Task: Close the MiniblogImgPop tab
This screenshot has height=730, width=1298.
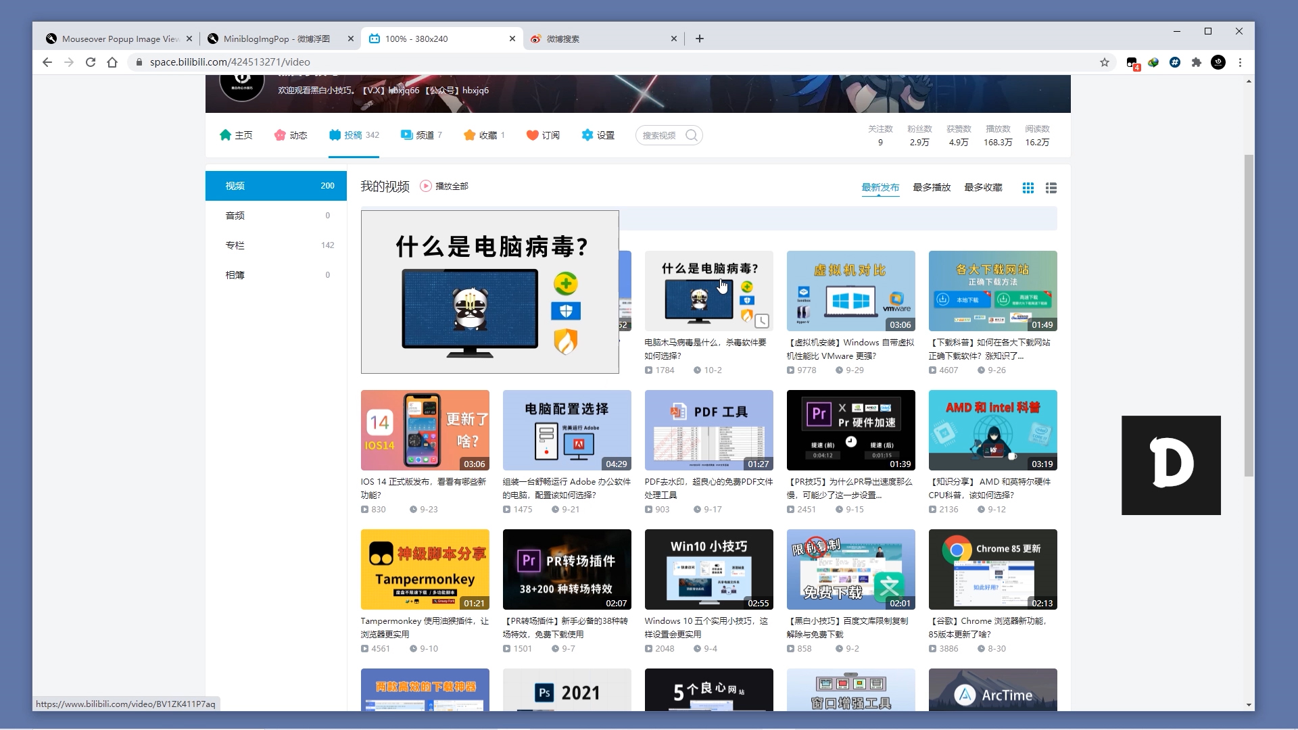Action: pyautogui.click(x=350, y=39)
